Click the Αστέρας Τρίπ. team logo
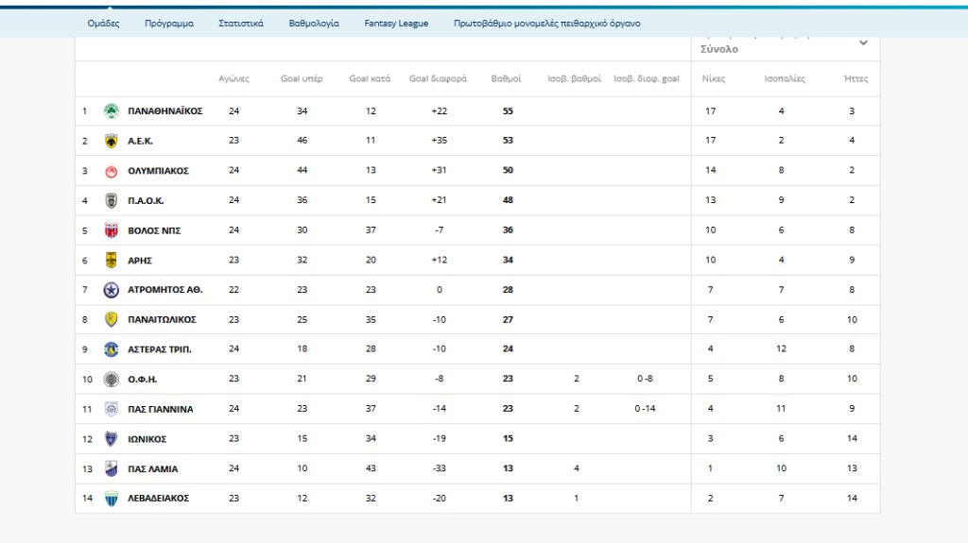 (x=111, y=349)
